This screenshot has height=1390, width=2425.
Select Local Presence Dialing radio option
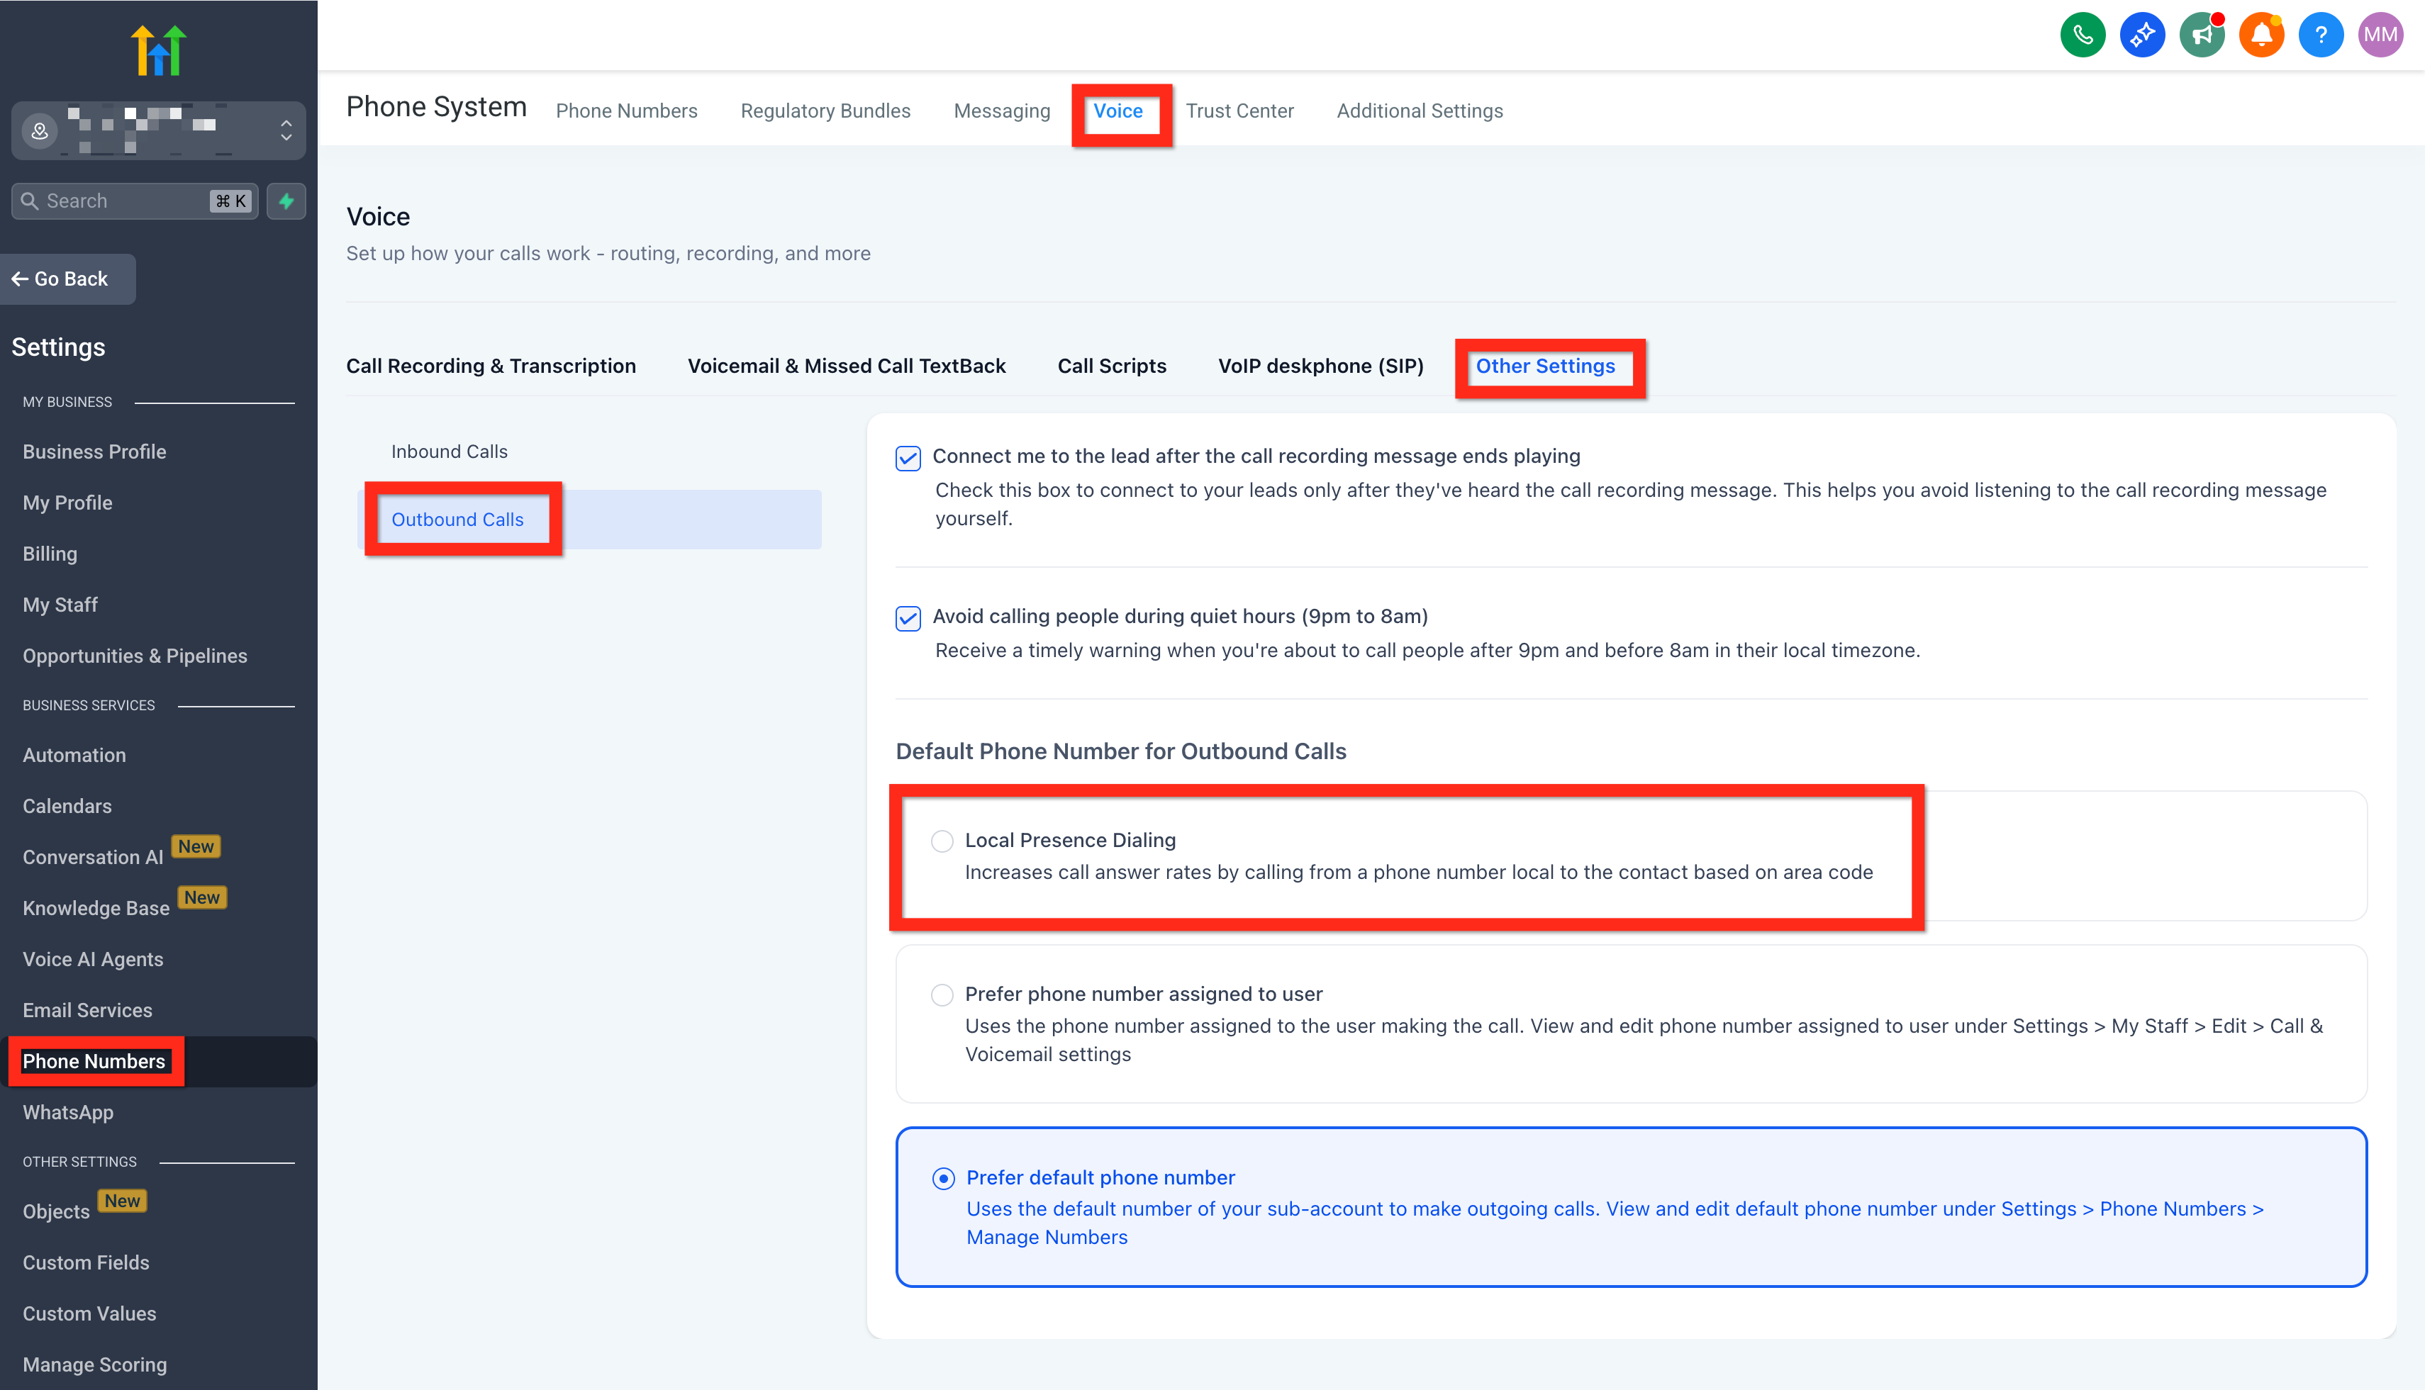coord(942,841)
